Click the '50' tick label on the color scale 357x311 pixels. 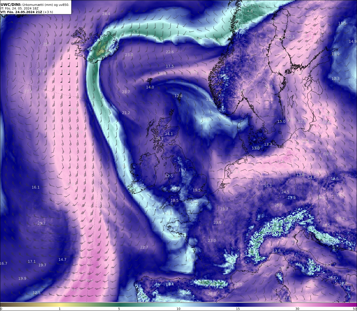(354, 309)
